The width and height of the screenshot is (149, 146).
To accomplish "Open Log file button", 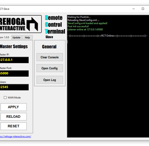I will click(x=50, y=80).
